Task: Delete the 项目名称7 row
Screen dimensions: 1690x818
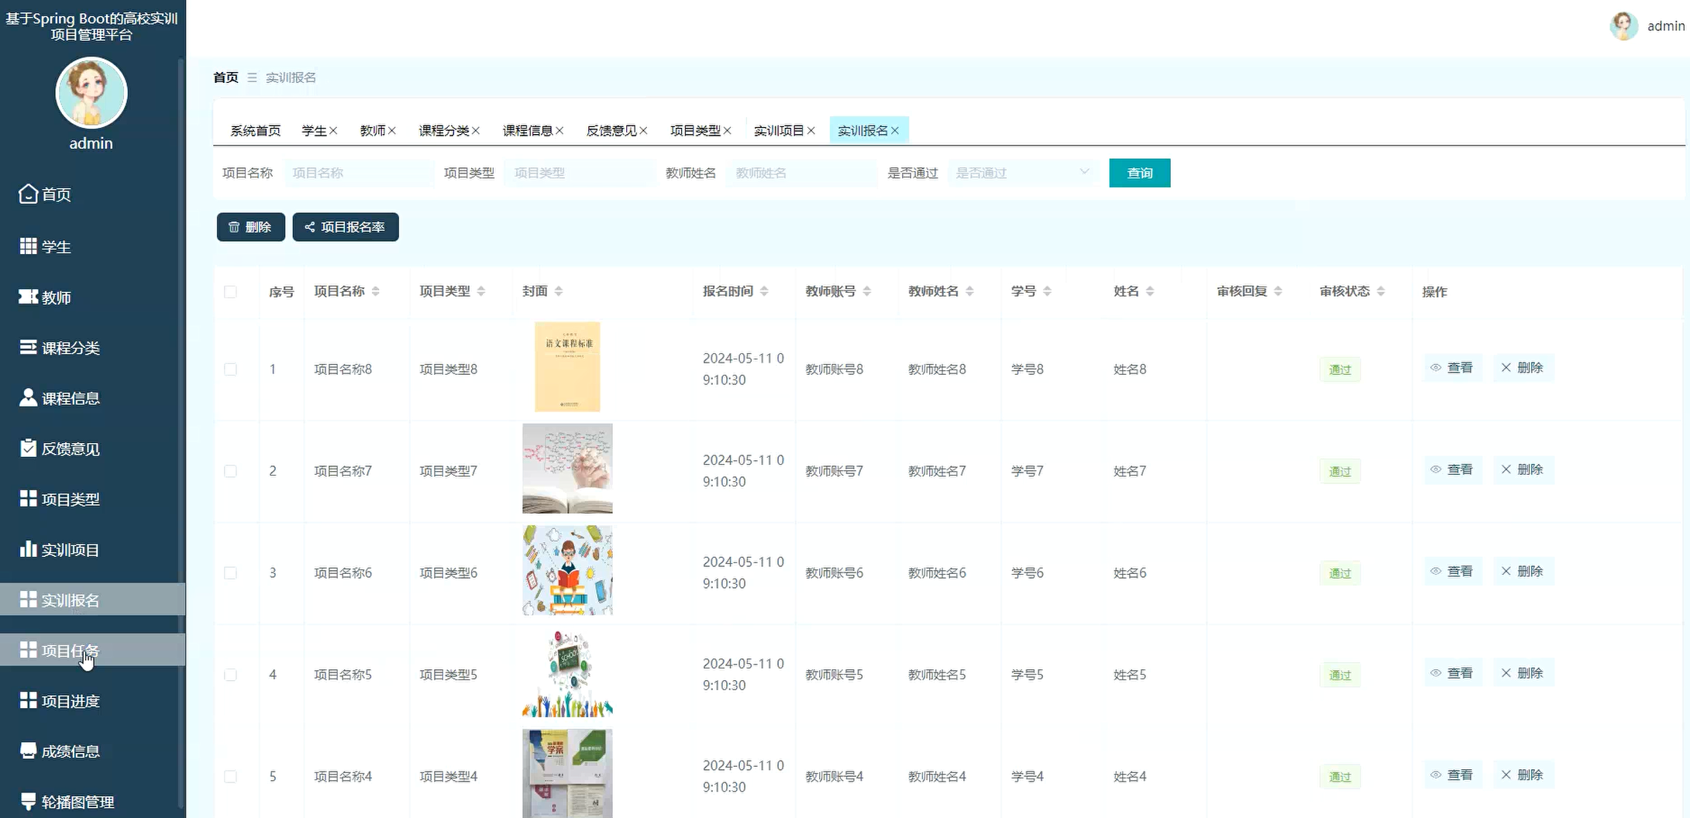Action: 1523,469
